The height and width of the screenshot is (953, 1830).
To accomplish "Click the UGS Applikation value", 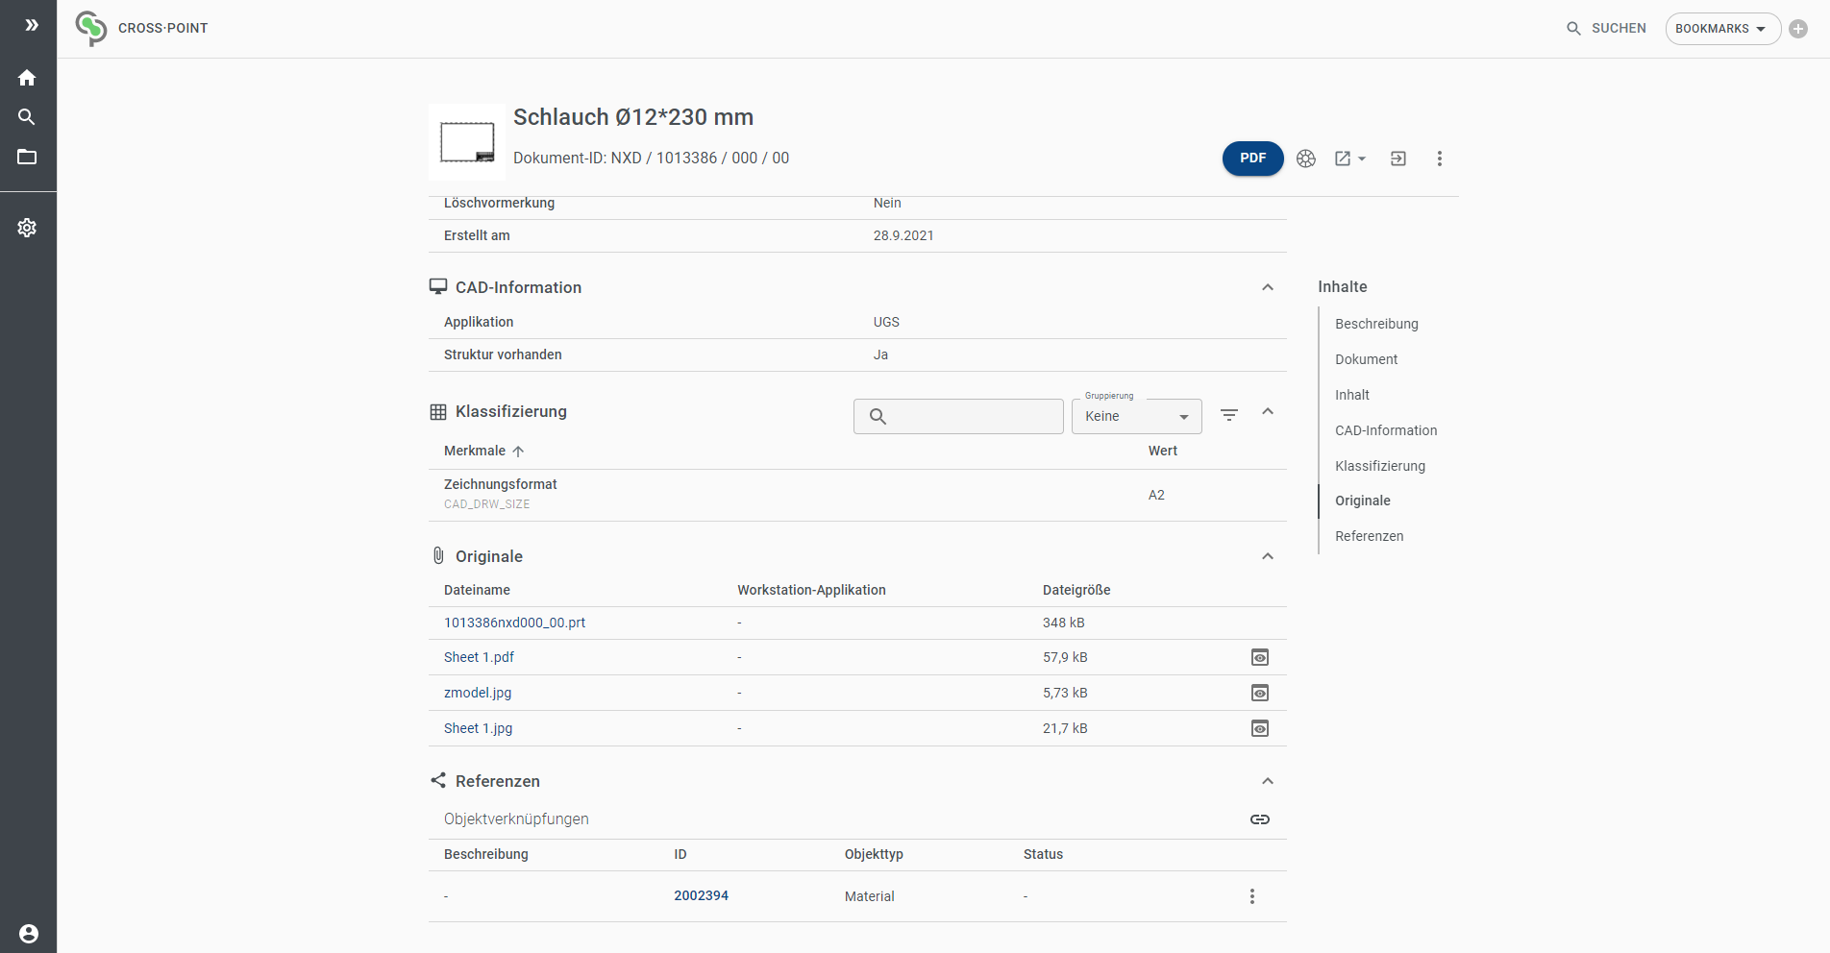I will click(886, 322).
